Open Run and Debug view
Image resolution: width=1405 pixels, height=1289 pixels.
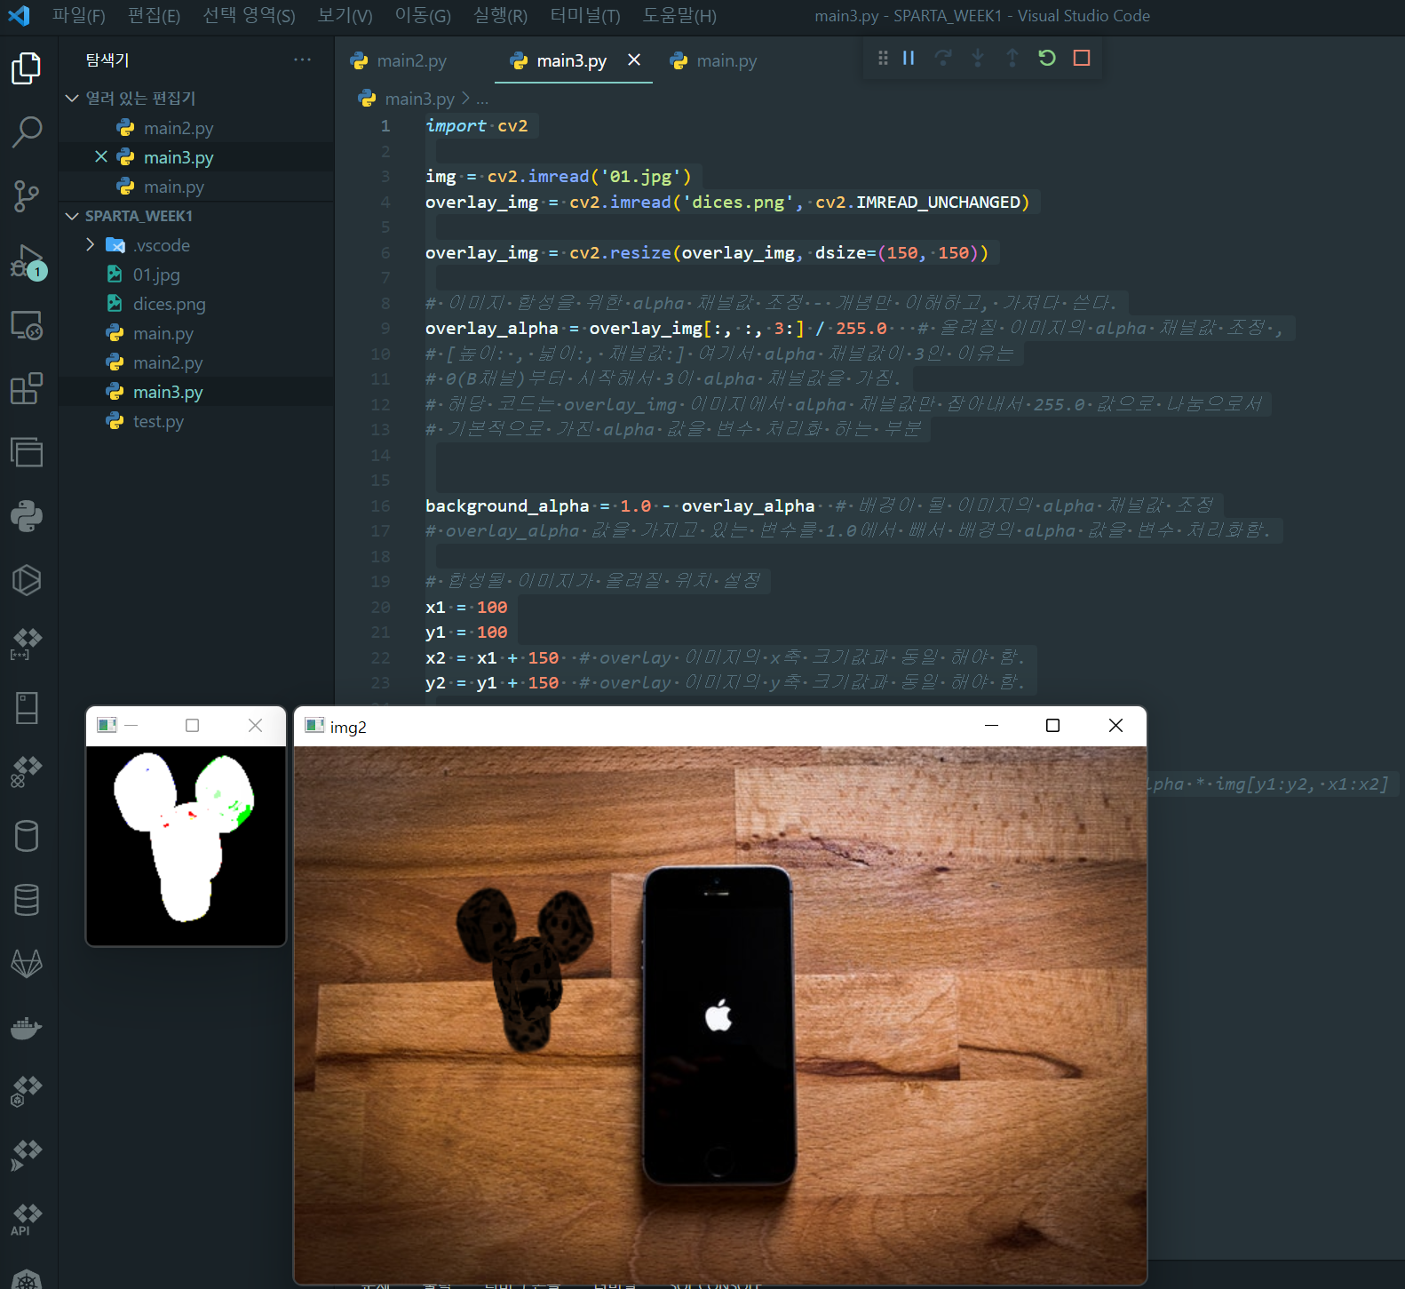27,261
